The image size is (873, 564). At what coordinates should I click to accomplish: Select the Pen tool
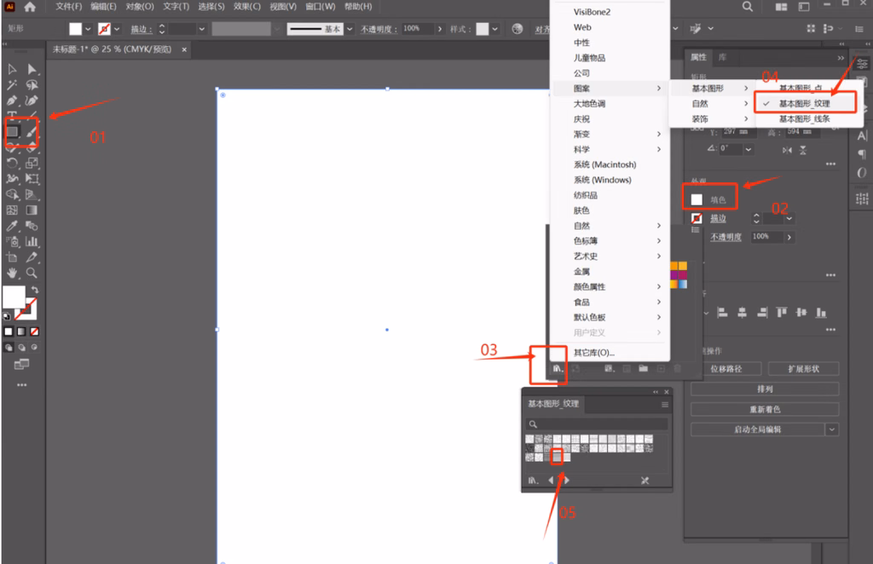12,101
